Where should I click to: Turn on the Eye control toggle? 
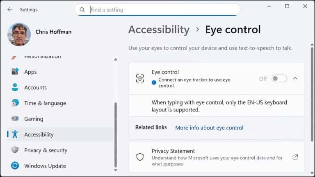click(279, 79)
